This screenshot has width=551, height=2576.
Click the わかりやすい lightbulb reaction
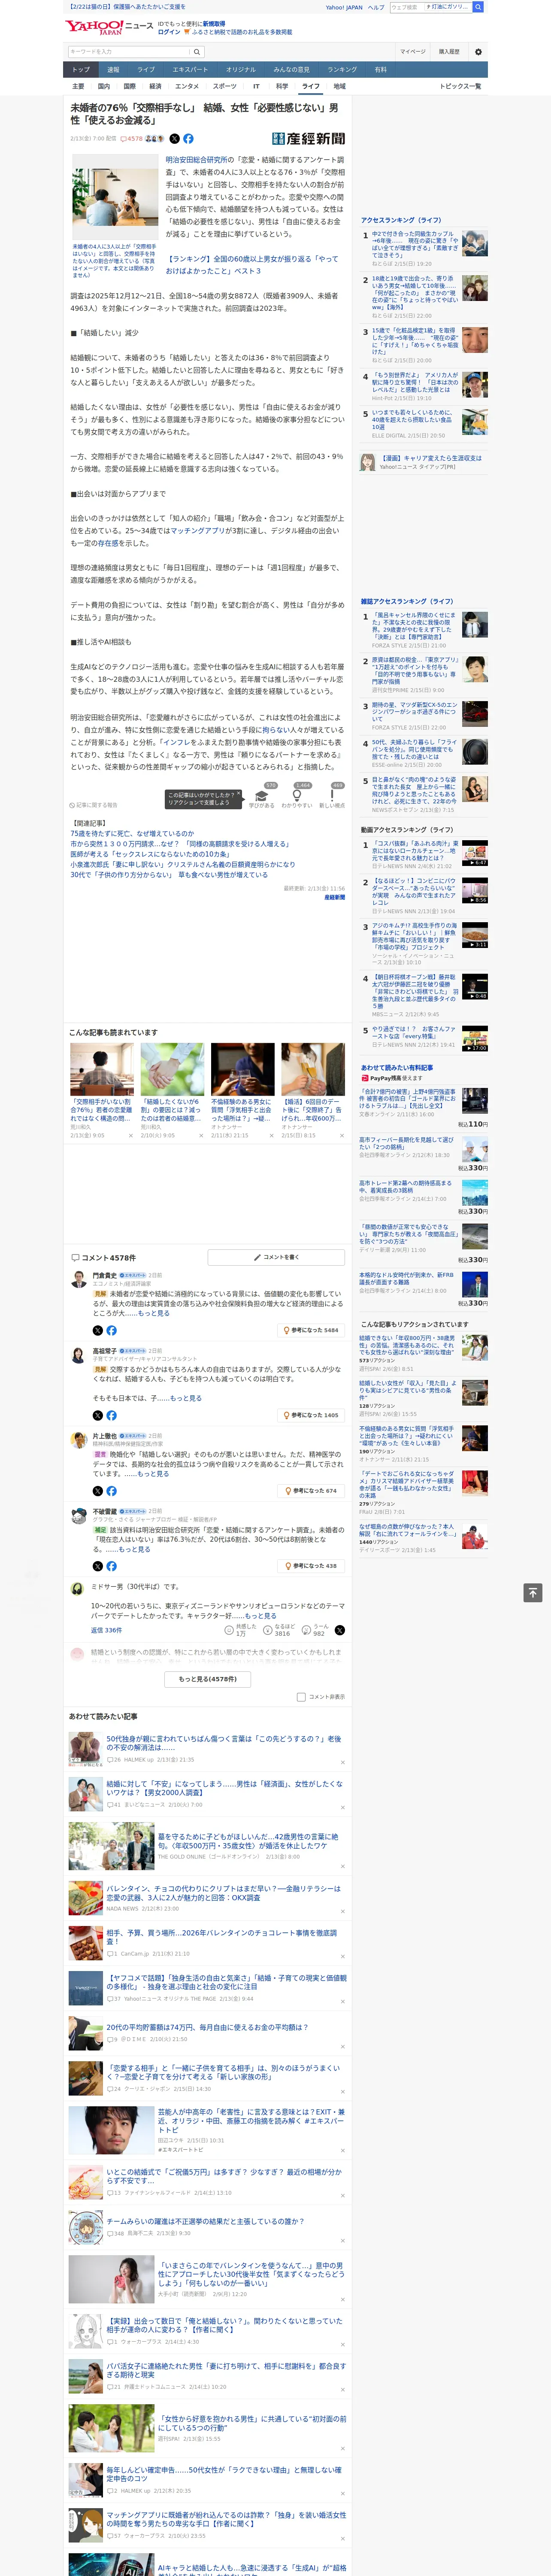click(297, 797)
